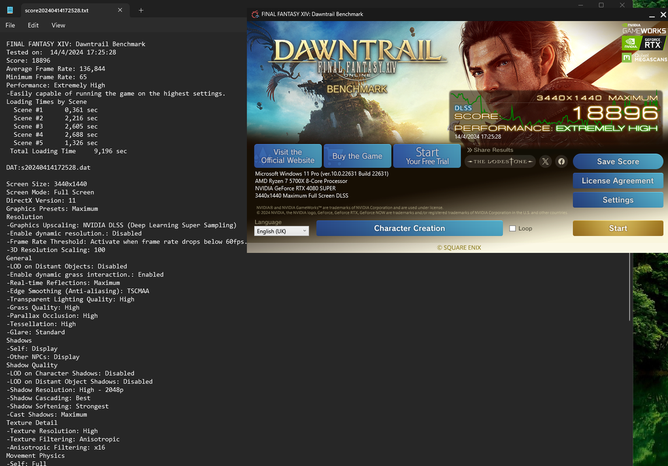Click the 'Edge Smoothing (Anti-aliasing): TSCMAA' line
Viewport: 668px width, 466px height.
pos(77,291)
